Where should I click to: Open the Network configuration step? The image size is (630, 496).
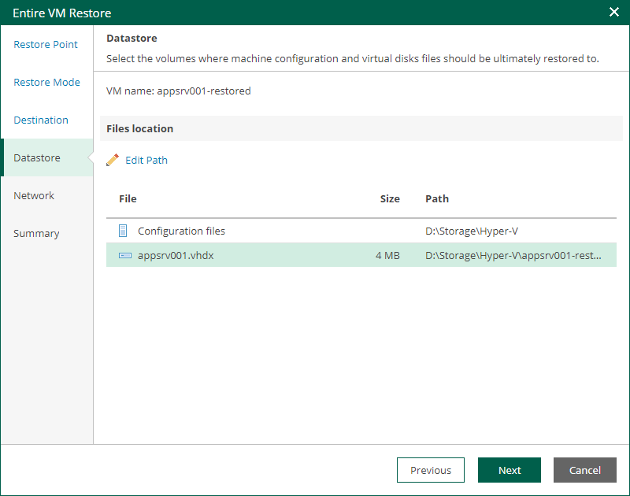34,195
